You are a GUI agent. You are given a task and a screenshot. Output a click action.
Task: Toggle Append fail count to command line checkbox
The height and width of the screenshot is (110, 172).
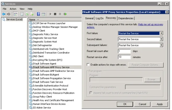(91, 93)
